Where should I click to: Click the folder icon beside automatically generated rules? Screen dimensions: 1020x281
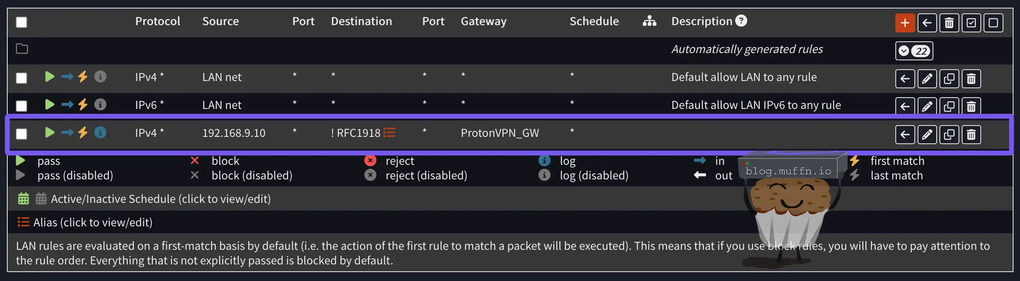[x=22, y=49]
